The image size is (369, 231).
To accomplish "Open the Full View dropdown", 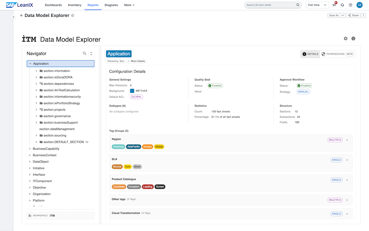I will click(317, 5).
